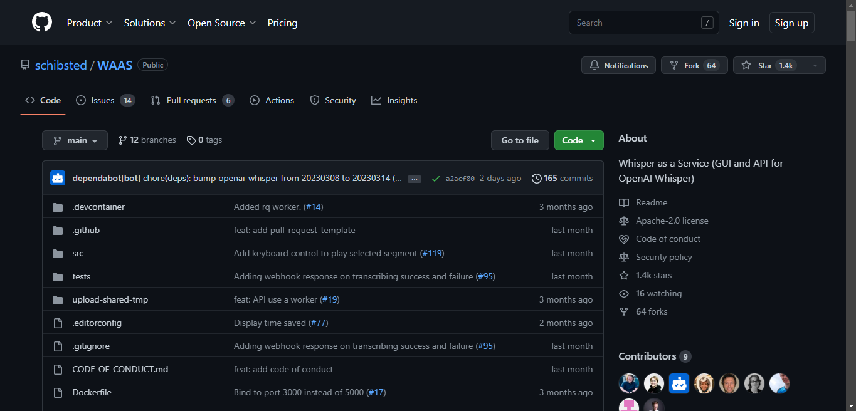
Task: Click the Notifications button
Action: click(619, 65)
